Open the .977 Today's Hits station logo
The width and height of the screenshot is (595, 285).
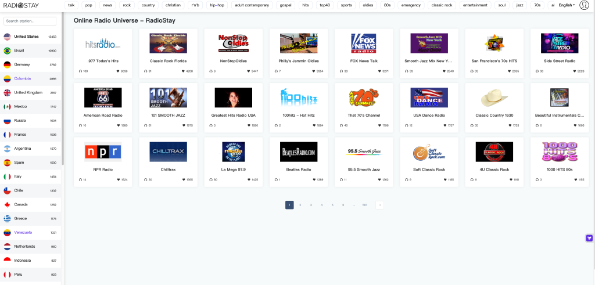103,43
